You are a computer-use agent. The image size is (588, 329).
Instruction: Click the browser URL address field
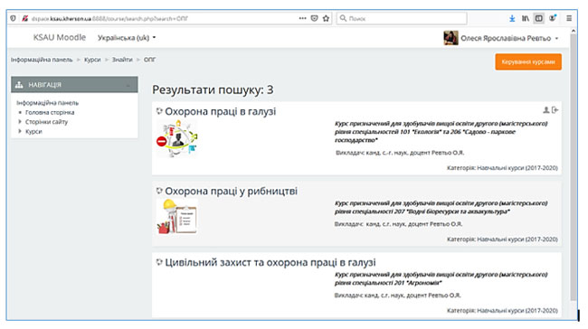(161, 18)
